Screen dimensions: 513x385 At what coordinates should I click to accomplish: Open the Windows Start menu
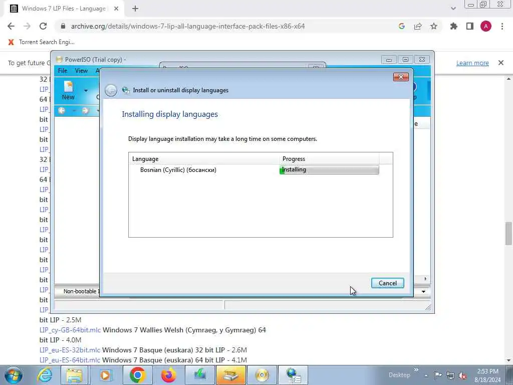(14, 375)
